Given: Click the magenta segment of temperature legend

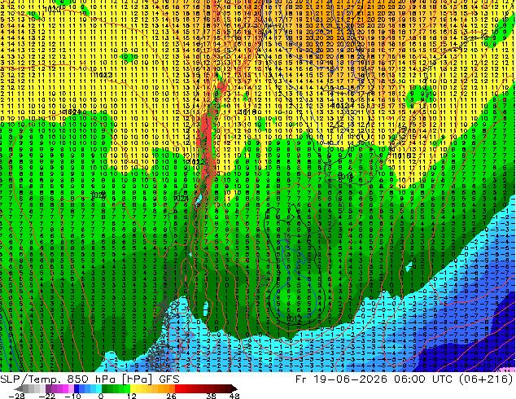Looking at the screenshot, I should click(65, 388).
